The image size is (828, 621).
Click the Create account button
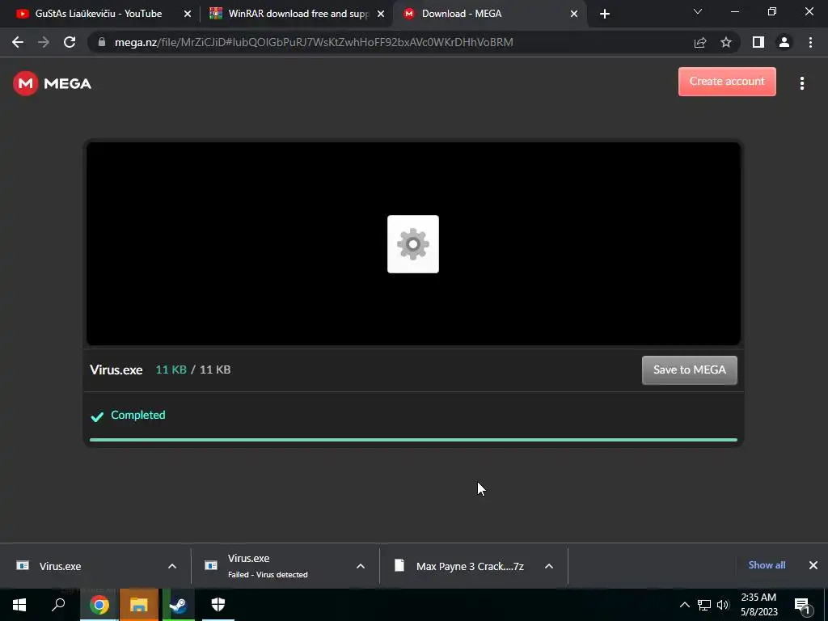727,82
